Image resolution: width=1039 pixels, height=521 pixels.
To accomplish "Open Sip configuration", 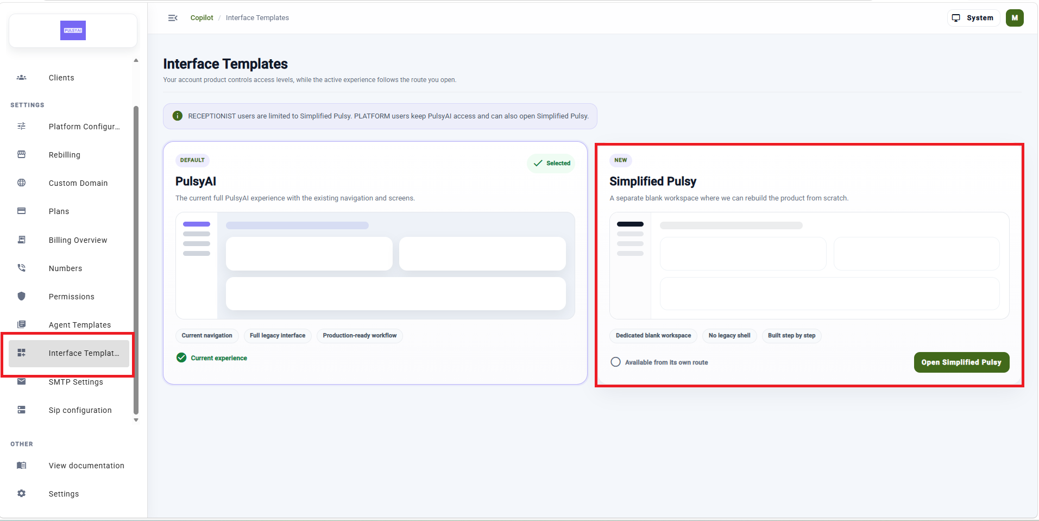I will tap(69, 410).
